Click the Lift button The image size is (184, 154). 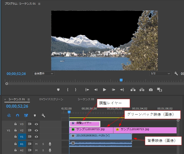(133, 90)
